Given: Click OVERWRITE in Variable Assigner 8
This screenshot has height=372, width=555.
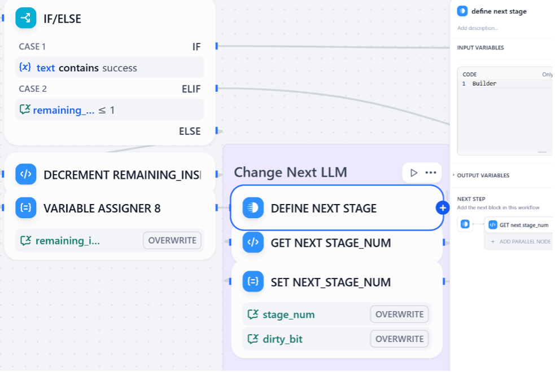Looking at the screenshot, I should tap(172, 240).
